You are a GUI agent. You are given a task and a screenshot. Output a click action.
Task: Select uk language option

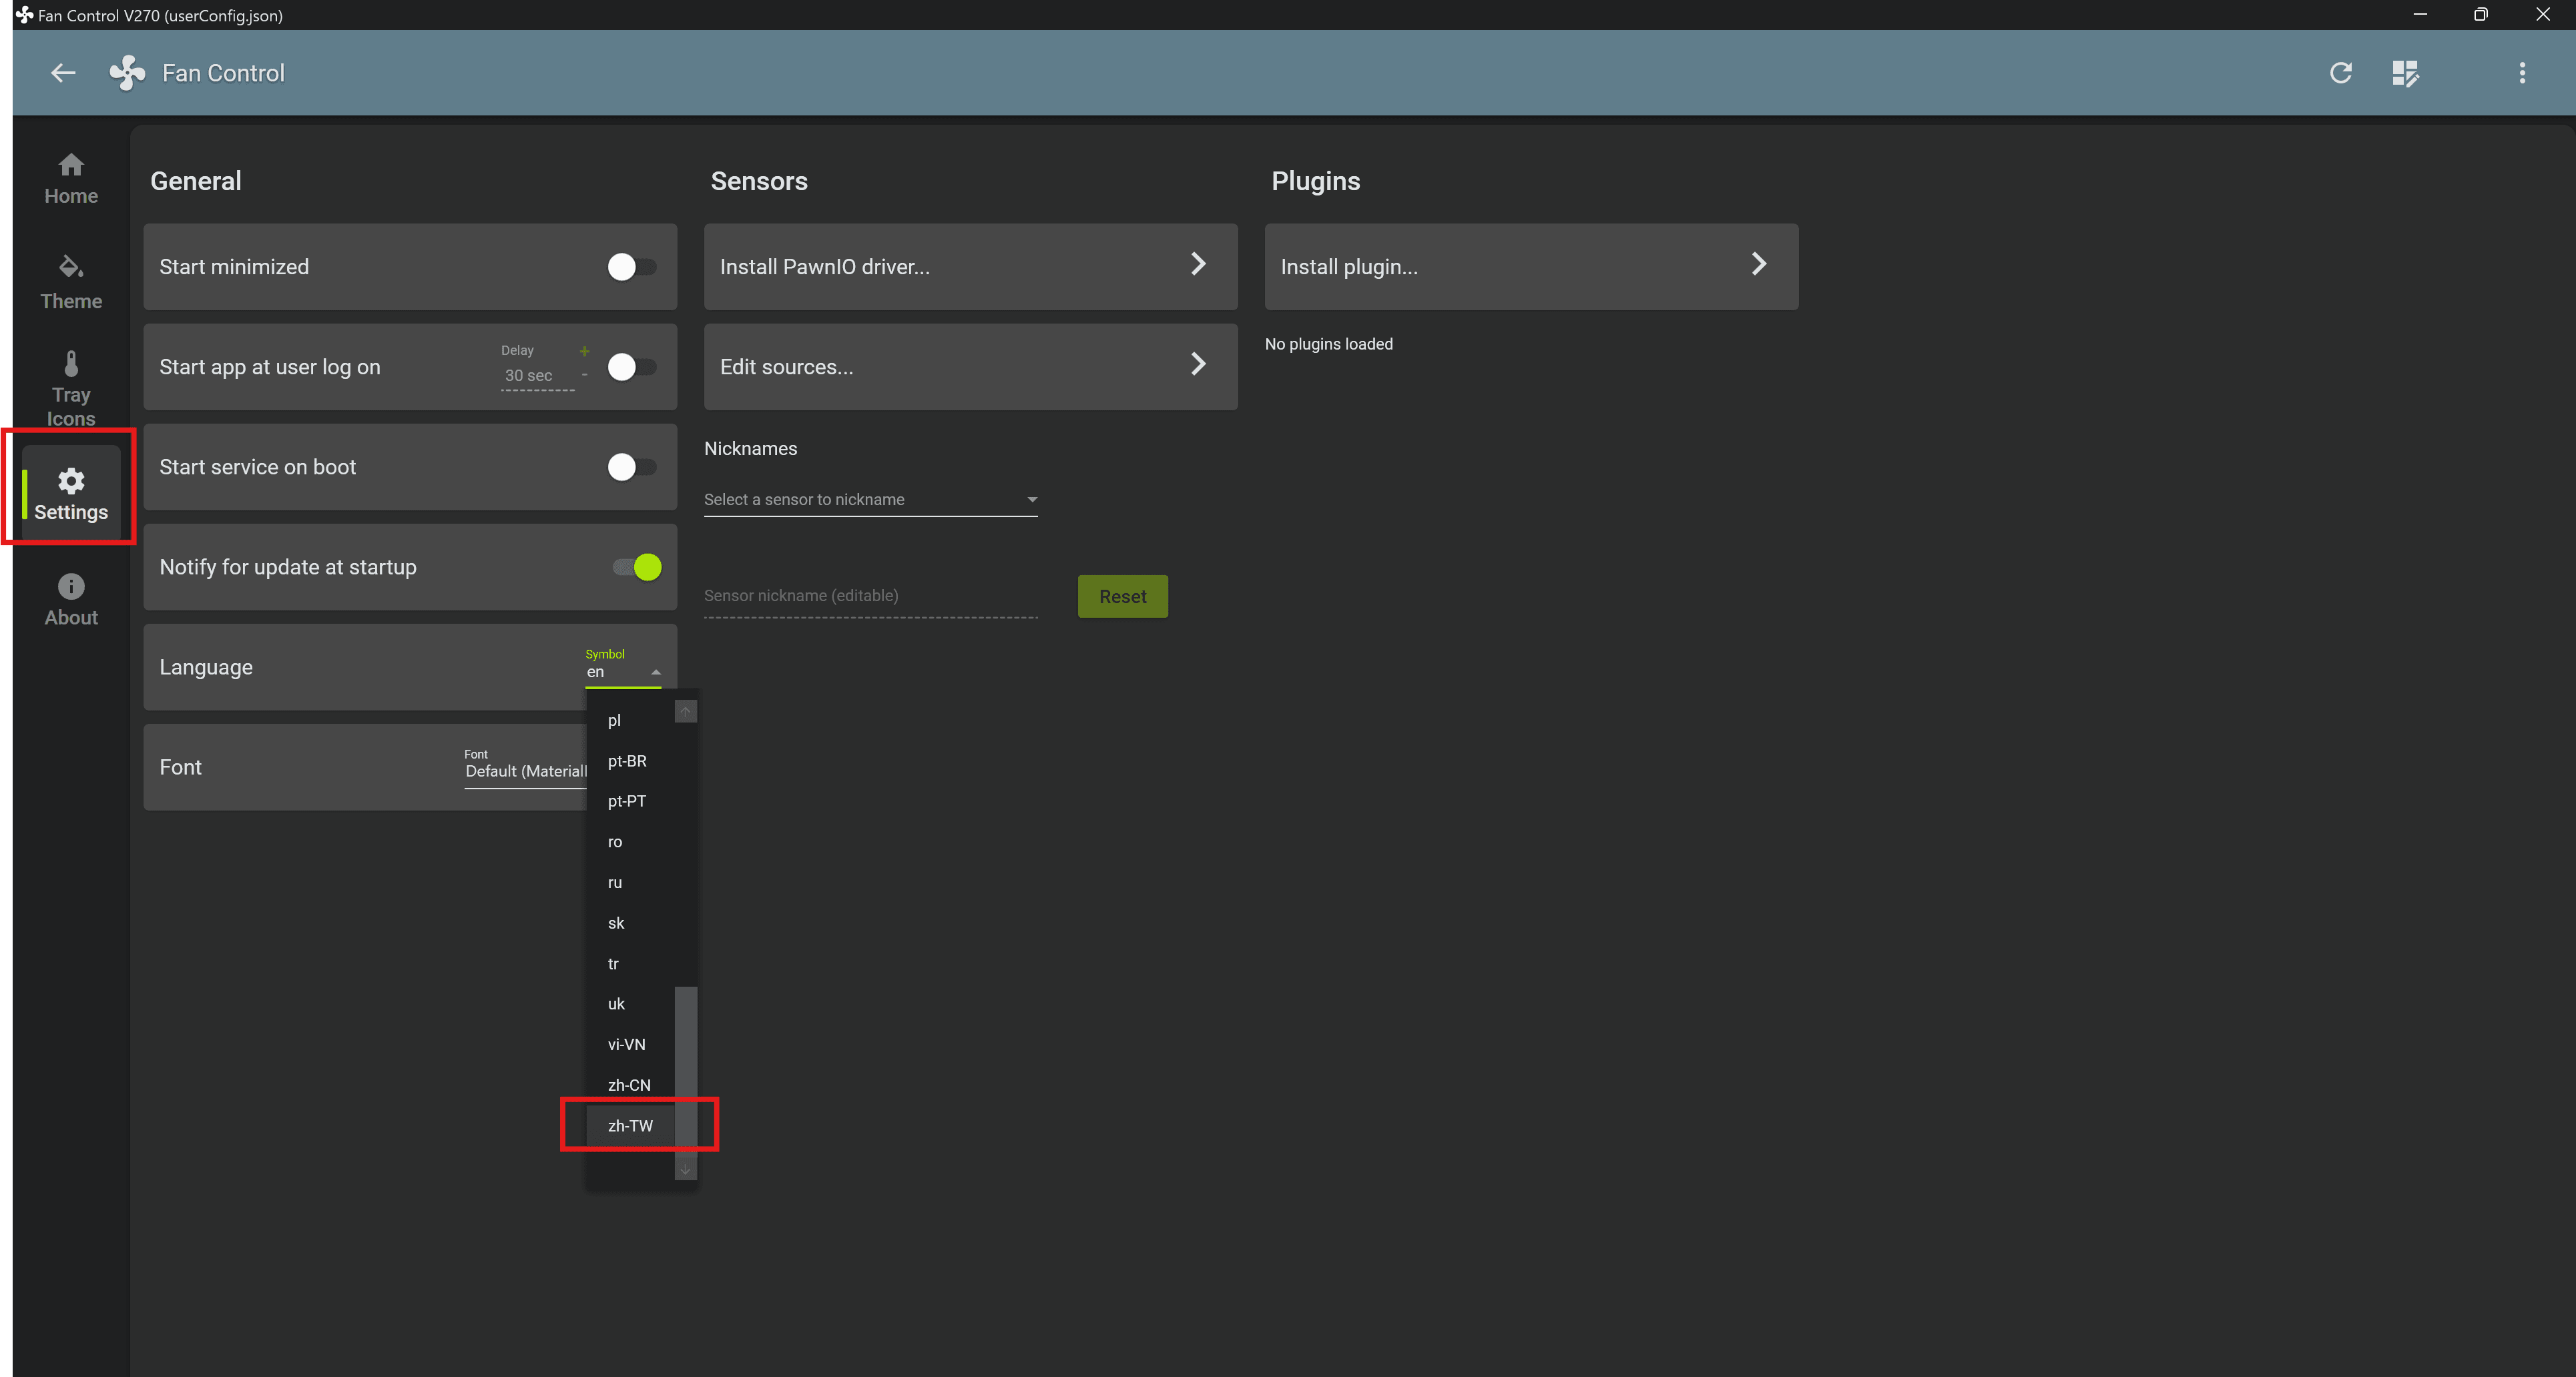click(630, 1004)
